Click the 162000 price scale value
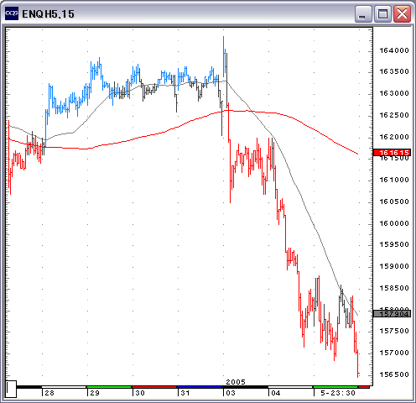The width and height of the screenshot is (416, 403). 394,137
